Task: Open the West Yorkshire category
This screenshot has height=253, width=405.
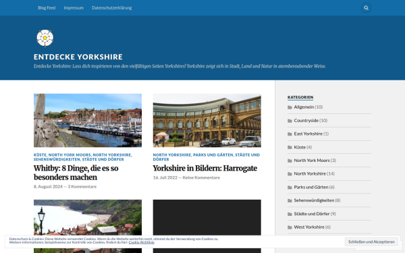Action: point(309,227)
